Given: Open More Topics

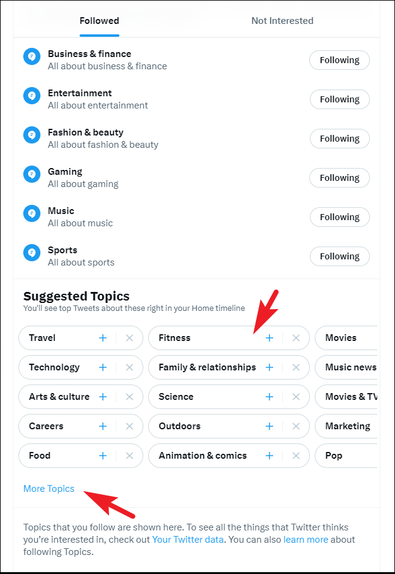Looking at the screenshot, I should point(48,488).
